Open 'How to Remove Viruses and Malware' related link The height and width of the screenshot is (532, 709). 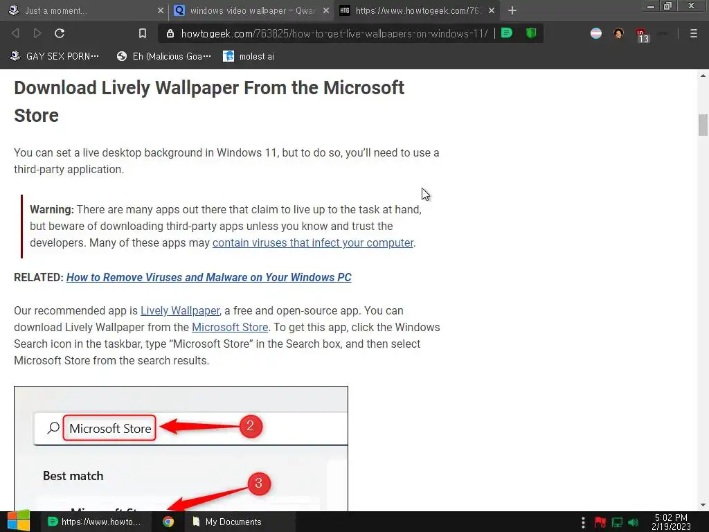click(208, 277)
